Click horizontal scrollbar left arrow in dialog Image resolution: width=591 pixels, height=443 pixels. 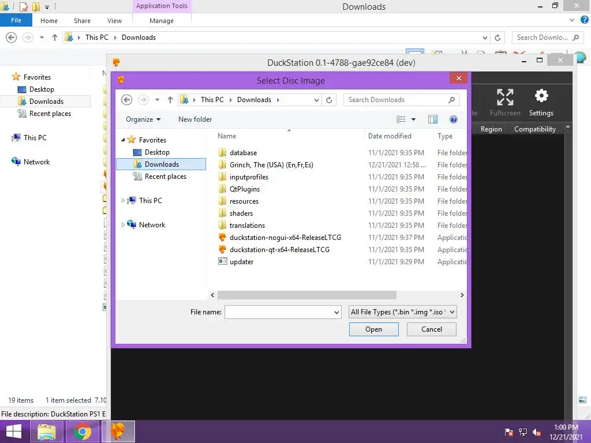212,295
